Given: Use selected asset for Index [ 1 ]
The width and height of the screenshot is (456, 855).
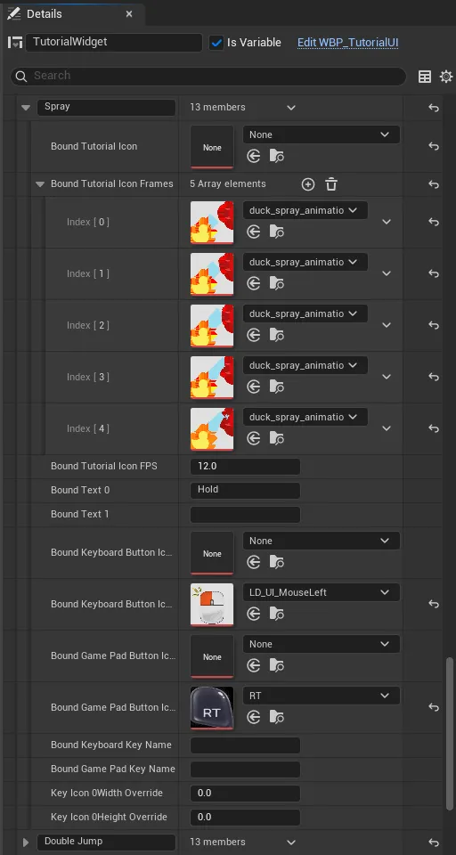Looking at the screenshot, I should (x=254, y=283).
